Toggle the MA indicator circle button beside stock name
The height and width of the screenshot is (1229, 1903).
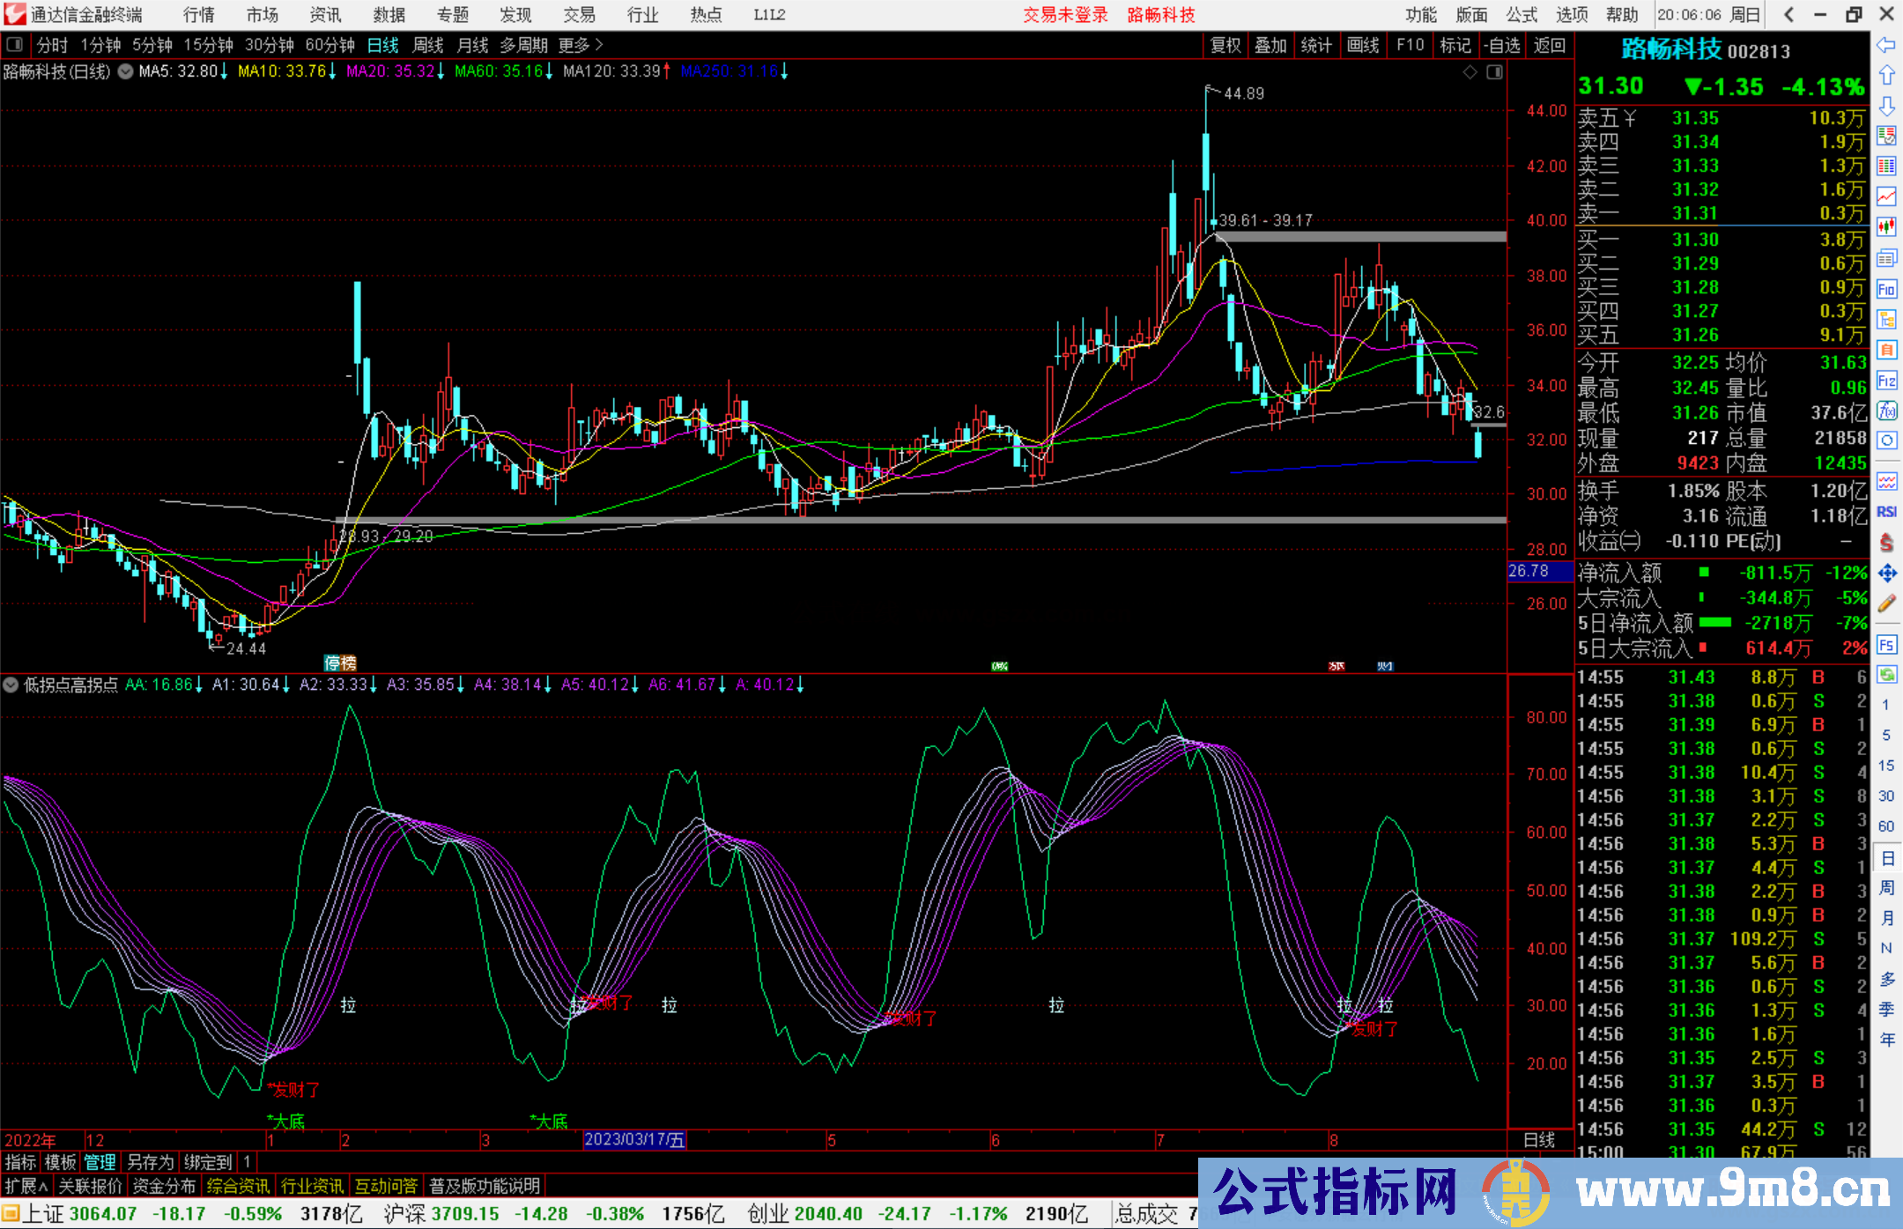[126, 71]
